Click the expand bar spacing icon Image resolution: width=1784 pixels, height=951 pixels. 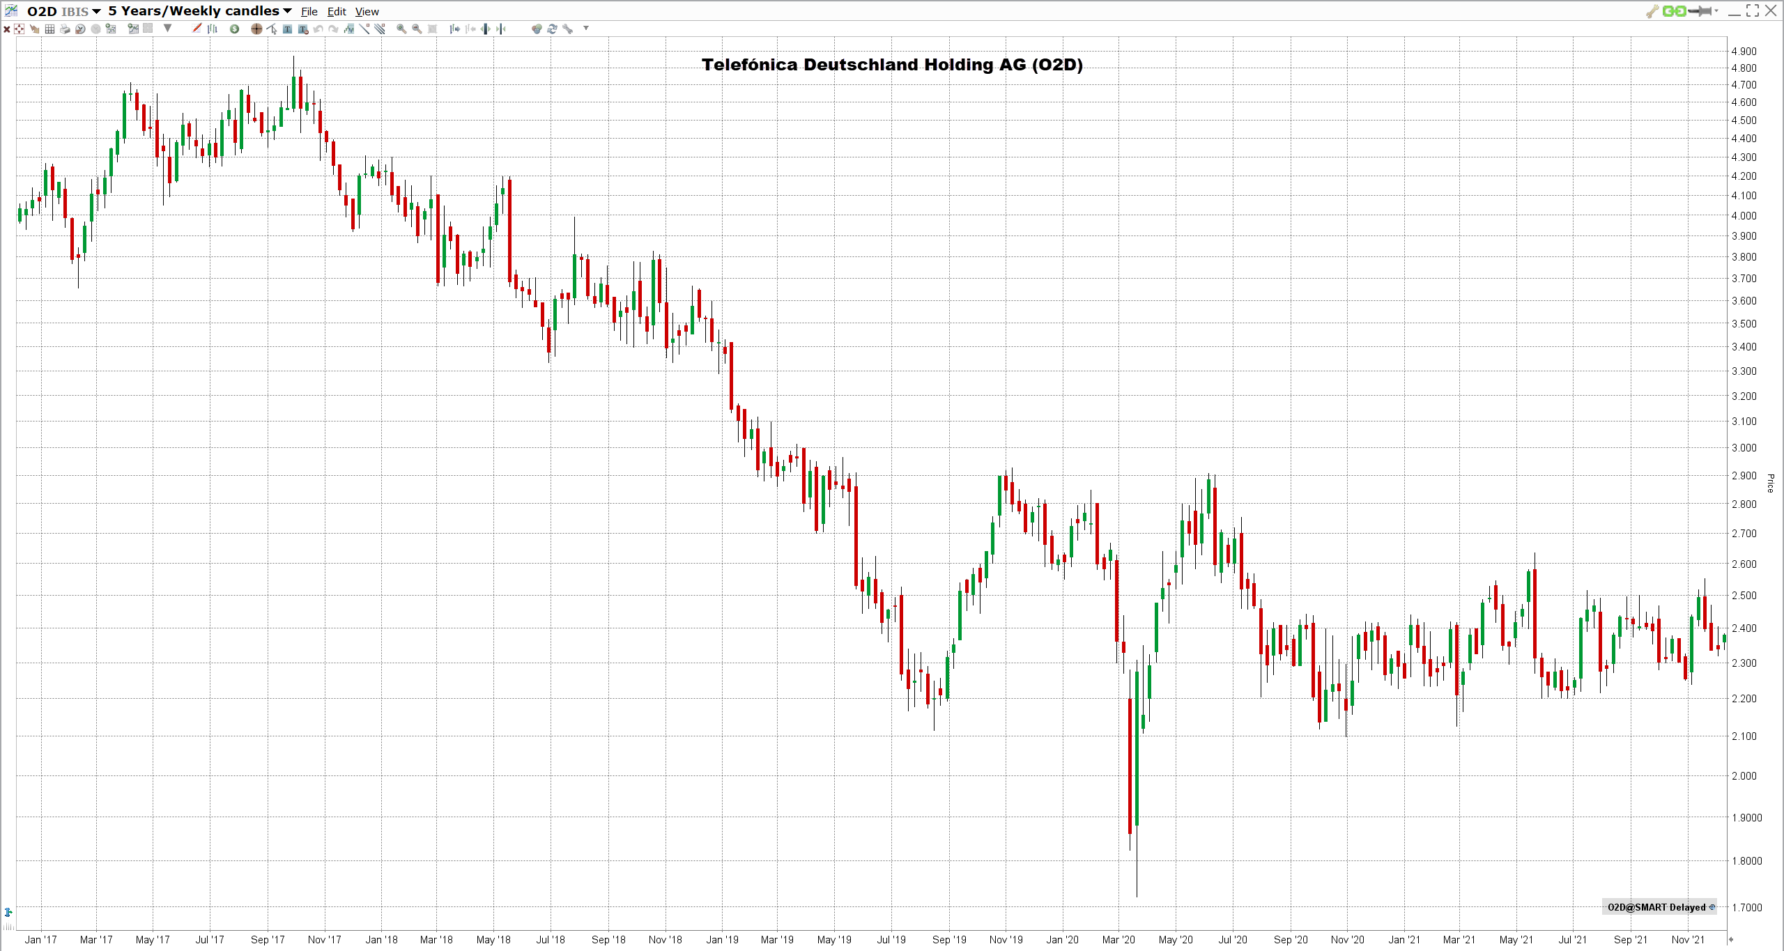[x=484, y=29]
